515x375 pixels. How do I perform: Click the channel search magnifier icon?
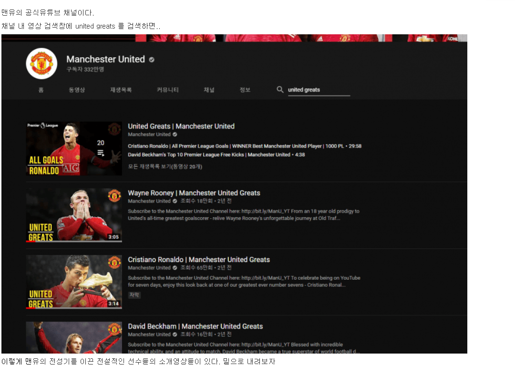(x=280, y=90)
